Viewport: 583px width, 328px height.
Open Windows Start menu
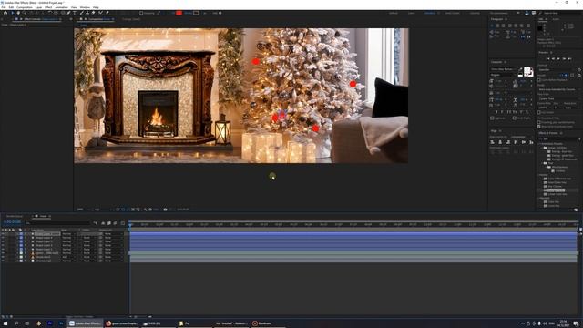coord(5,323)
